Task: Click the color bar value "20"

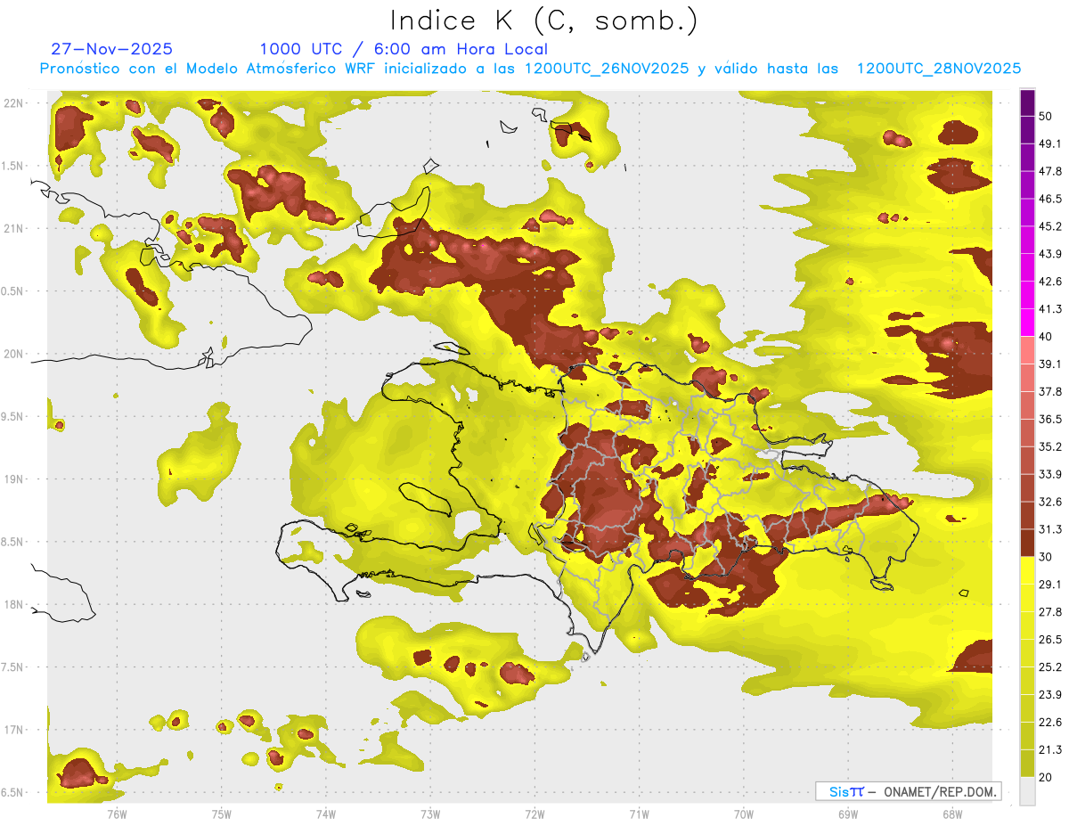Action: tap(1046, 778)
